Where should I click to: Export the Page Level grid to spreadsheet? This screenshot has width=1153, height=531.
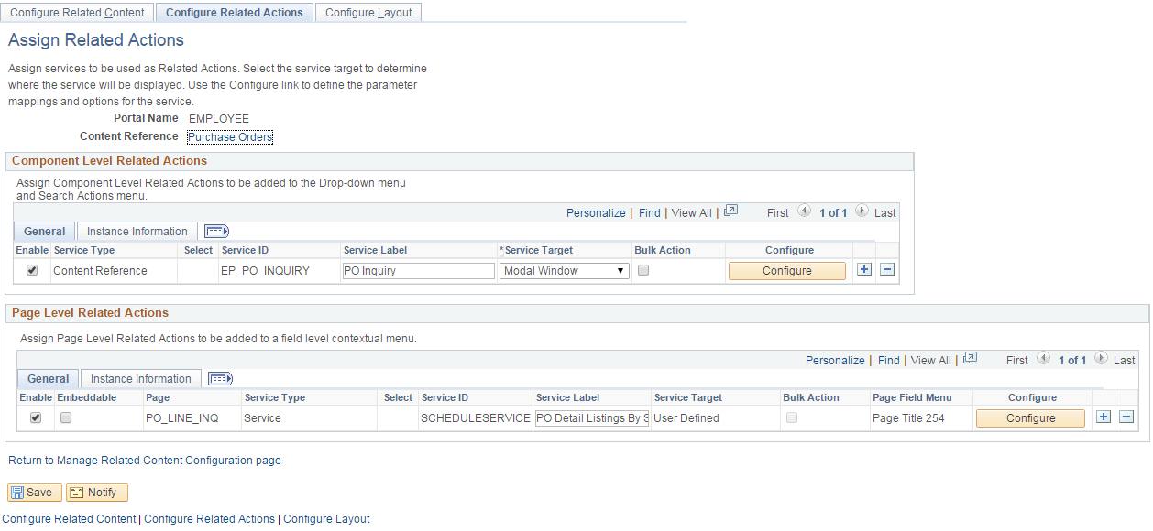coord(970,359)
